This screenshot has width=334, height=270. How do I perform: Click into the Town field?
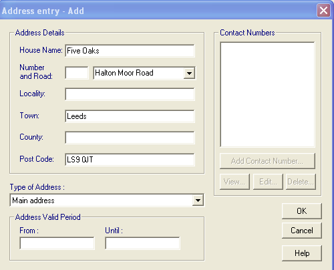[130, 116]
